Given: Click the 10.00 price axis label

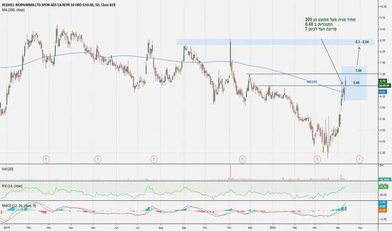Looking at the screenshot, I should click(383, 7).
